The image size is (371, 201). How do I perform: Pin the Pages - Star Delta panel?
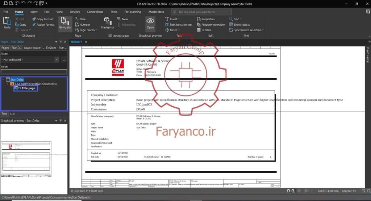click(x=61, y=42)
